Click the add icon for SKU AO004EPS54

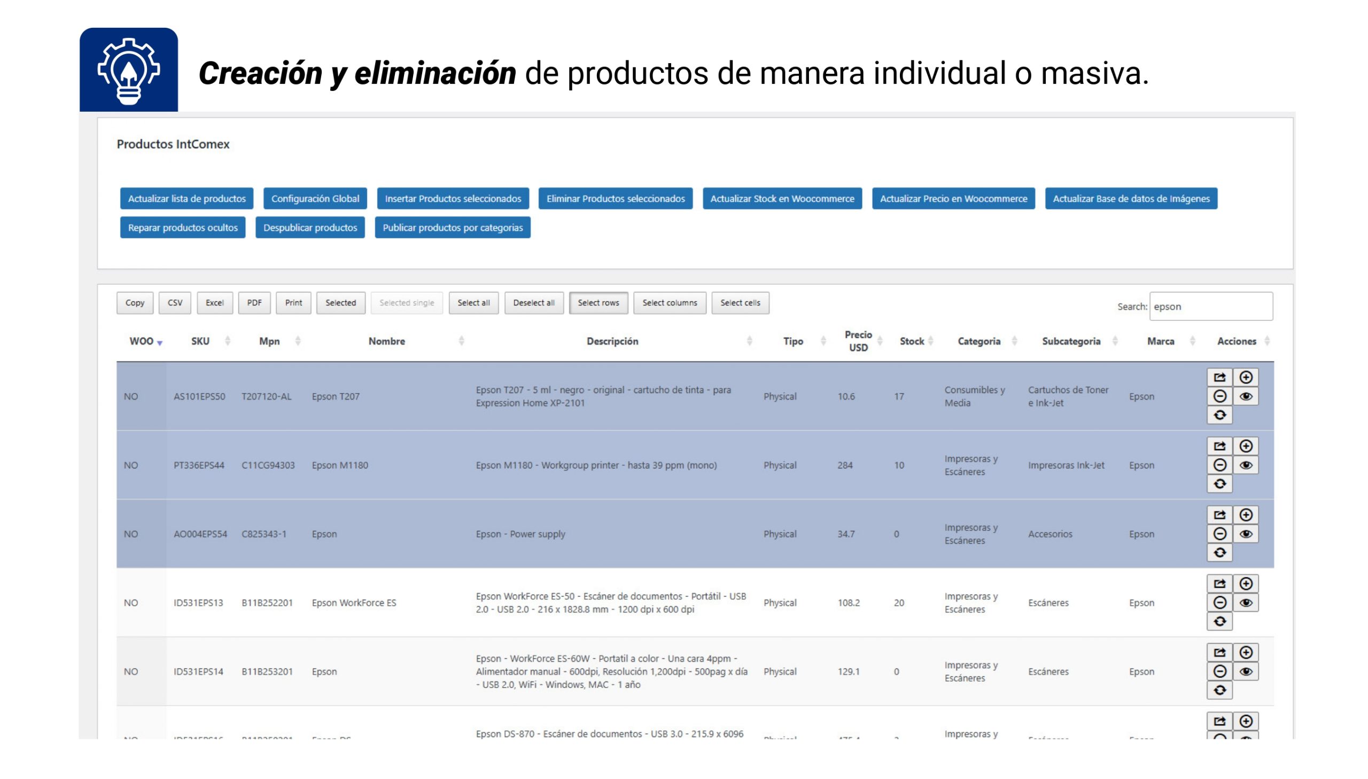click(x=1247, y=515)
